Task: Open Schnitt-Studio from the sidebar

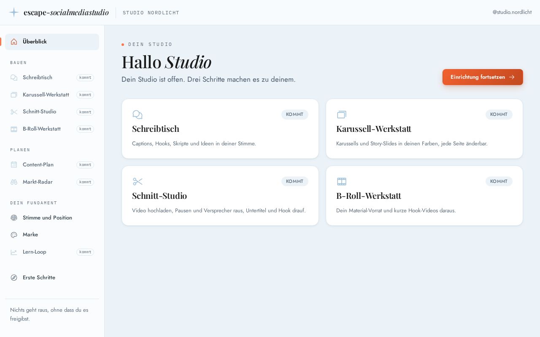Action: pyautogui.click(x=52, y=112)
